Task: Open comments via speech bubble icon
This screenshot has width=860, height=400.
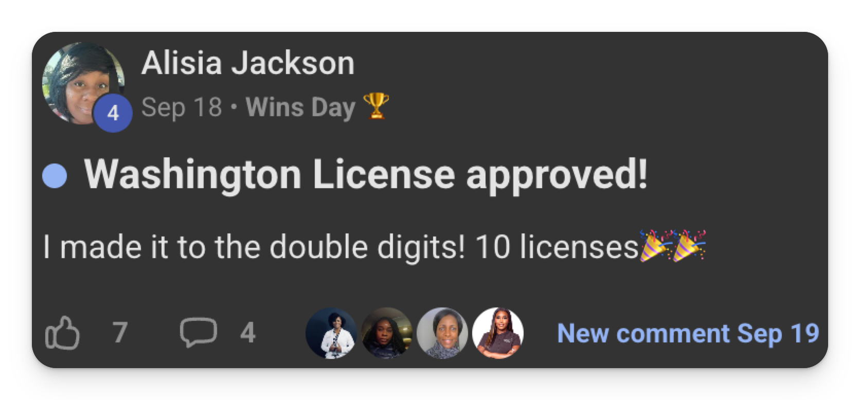Action: point(198,332)
